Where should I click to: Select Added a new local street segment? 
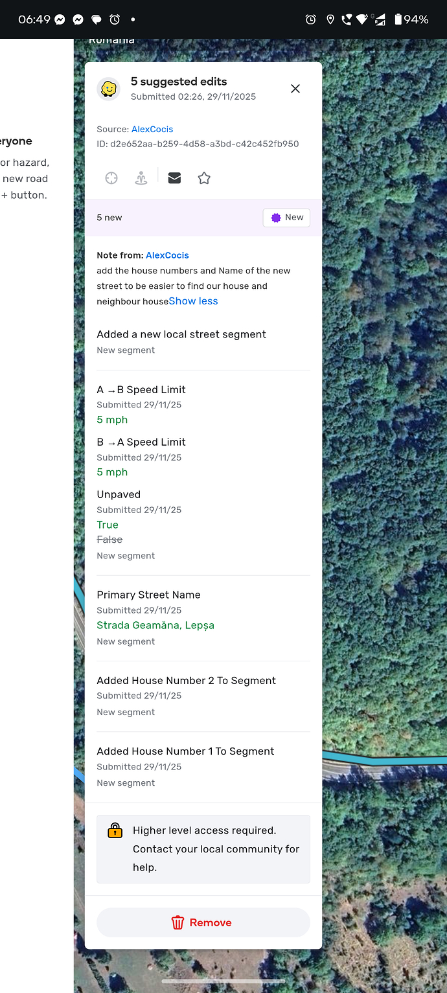click(x=181, y=334)
